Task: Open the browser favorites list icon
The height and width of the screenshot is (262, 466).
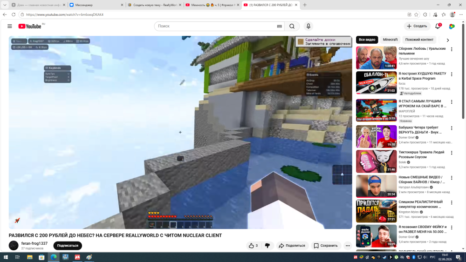Action: click(444, 14)
